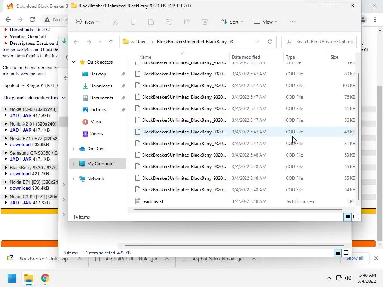Select details view icon in rear Explorer window

pos(338,253)
